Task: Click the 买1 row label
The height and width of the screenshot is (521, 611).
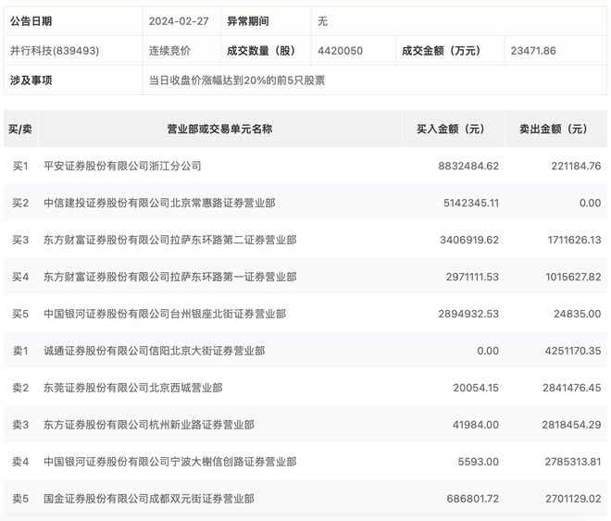Action: coord(20,166)
